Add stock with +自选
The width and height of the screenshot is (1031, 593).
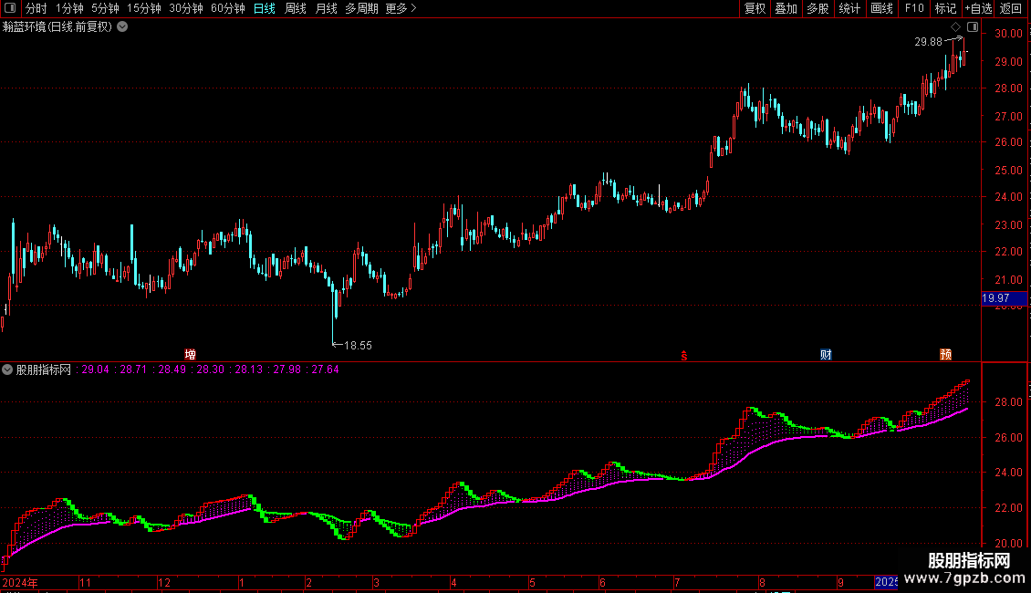point(978,8)
